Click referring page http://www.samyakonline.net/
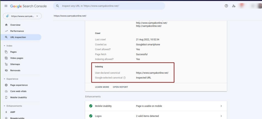This screenshot has width=262, height=119. tap(152, 23)
